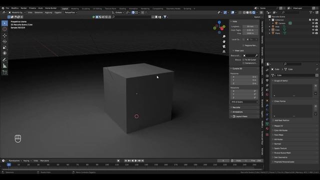Open the File menu
The image size is (320, 180).
point(7,8)
